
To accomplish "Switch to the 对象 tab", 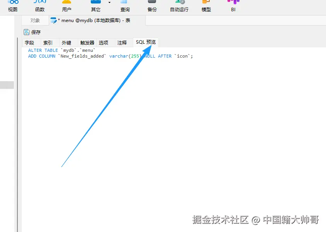I will coord(35,20).
